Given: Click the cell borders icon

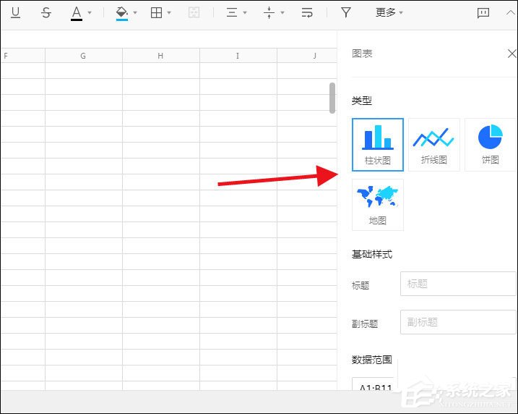Looking at the screenshot, I should point(156,13).
